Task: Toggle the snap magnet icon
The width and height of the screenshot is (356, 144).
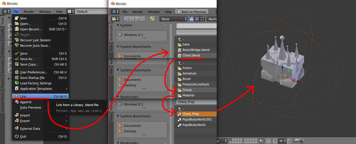Action: (x=275, y=141)
